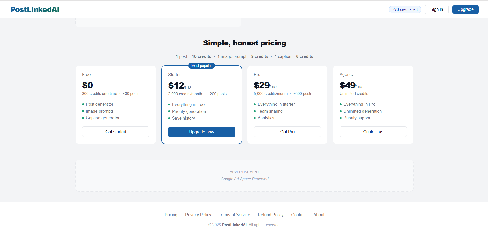Click 'Unlimited credits' text
488x234 pixels.
(x=354, y=94)
